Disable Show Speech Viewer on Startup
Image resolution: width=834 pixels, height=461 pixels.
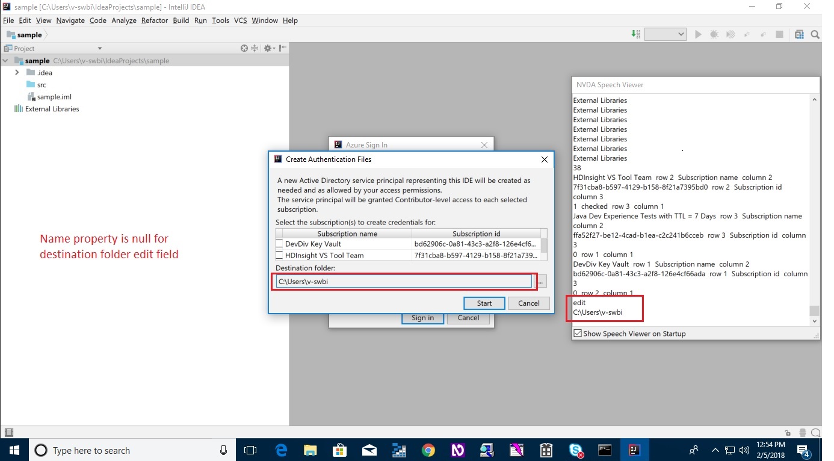pyautogui.click(x=578, y=333)
